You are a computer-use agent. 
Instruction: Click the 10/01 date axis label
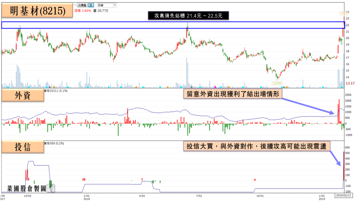coord(260,196)
